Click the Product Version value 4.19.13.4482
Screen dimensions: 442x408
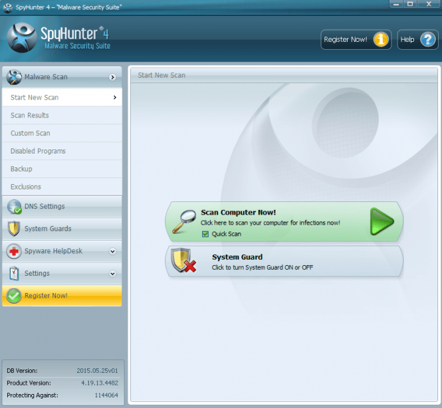click(100, 383)
